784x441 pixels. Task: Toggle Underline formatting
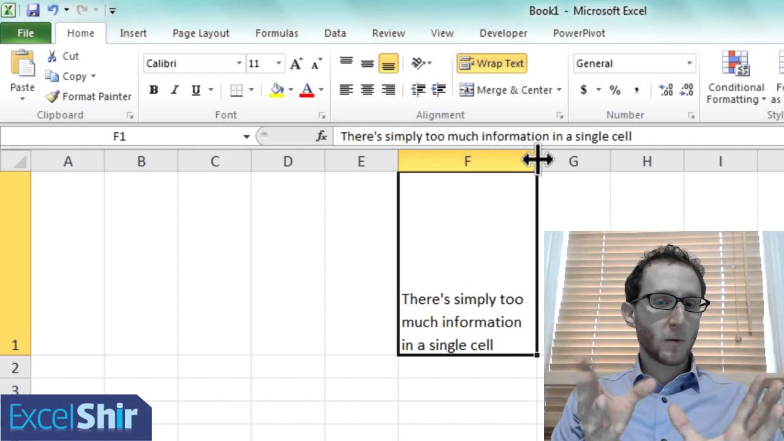196,90
